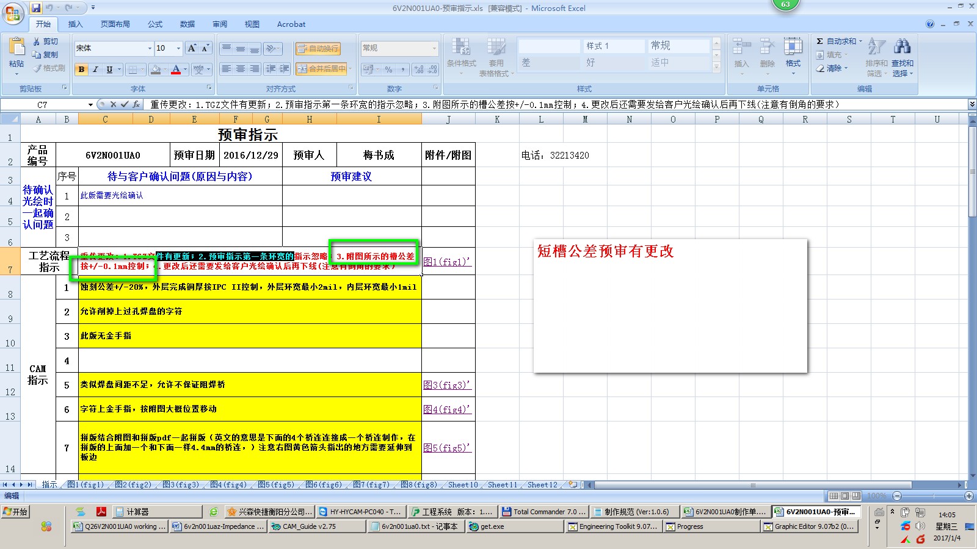Viewport: 977px width, 549px height.
Task: Decrease the cell indent
Action: [271, 69]
